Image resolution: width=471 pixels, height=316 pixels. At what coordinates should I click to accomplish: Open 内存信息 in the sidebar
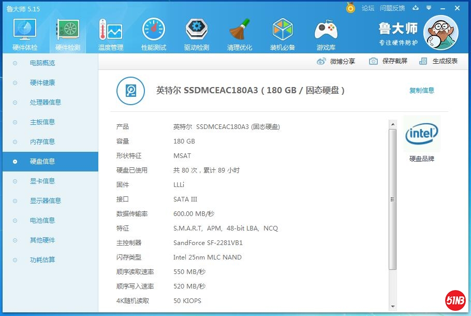[42, 141]
